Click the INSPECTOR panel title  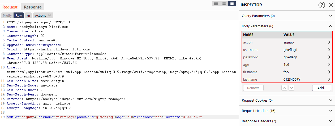[251, 5]
